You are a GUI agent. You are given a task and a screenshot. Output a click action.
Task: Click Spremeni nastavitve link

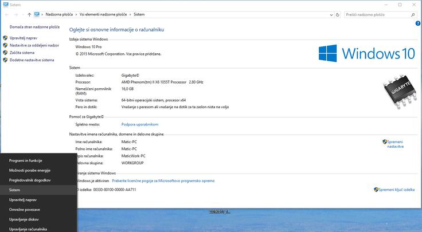[395, 144]
